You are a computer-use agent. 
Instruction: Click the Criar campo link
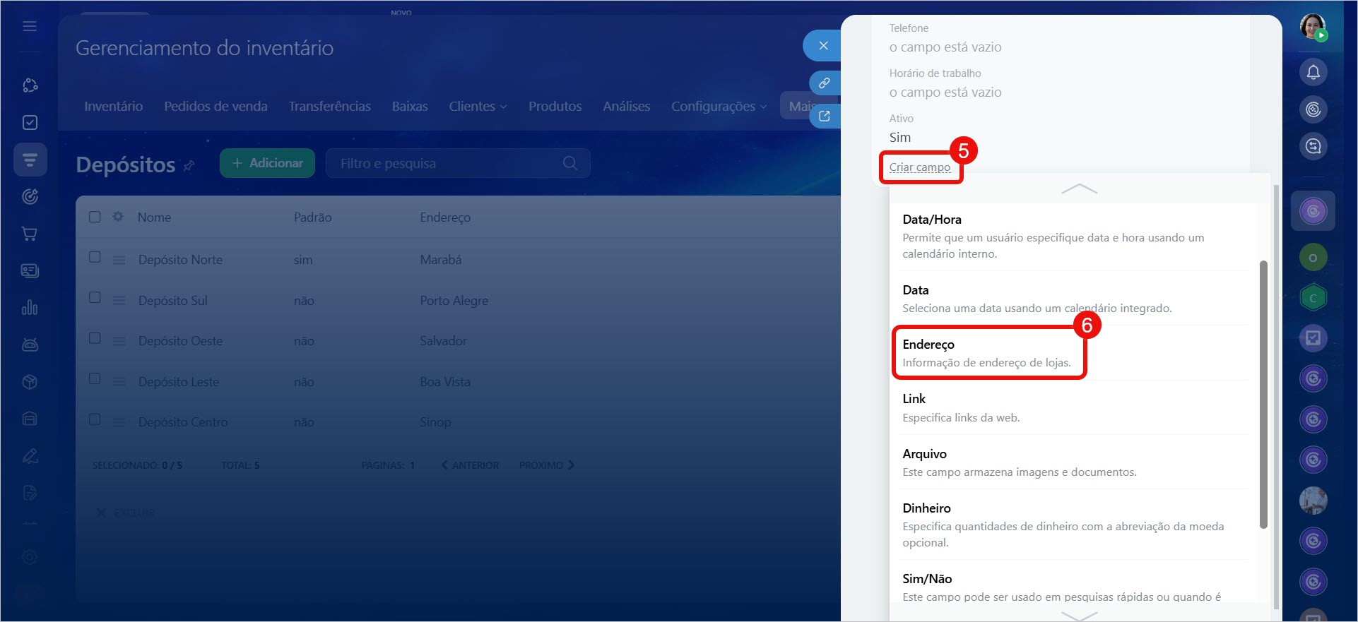pyautogui.click(x=919, y=167)
